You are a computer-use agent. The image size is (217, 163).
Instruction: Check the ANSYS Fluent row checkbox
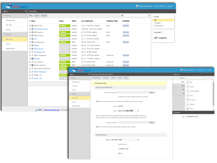(30, 36)
